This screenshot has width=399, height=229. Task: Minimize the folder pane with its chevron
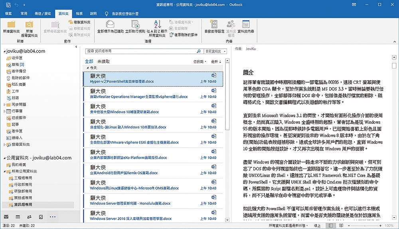click(x=76, y=47)
